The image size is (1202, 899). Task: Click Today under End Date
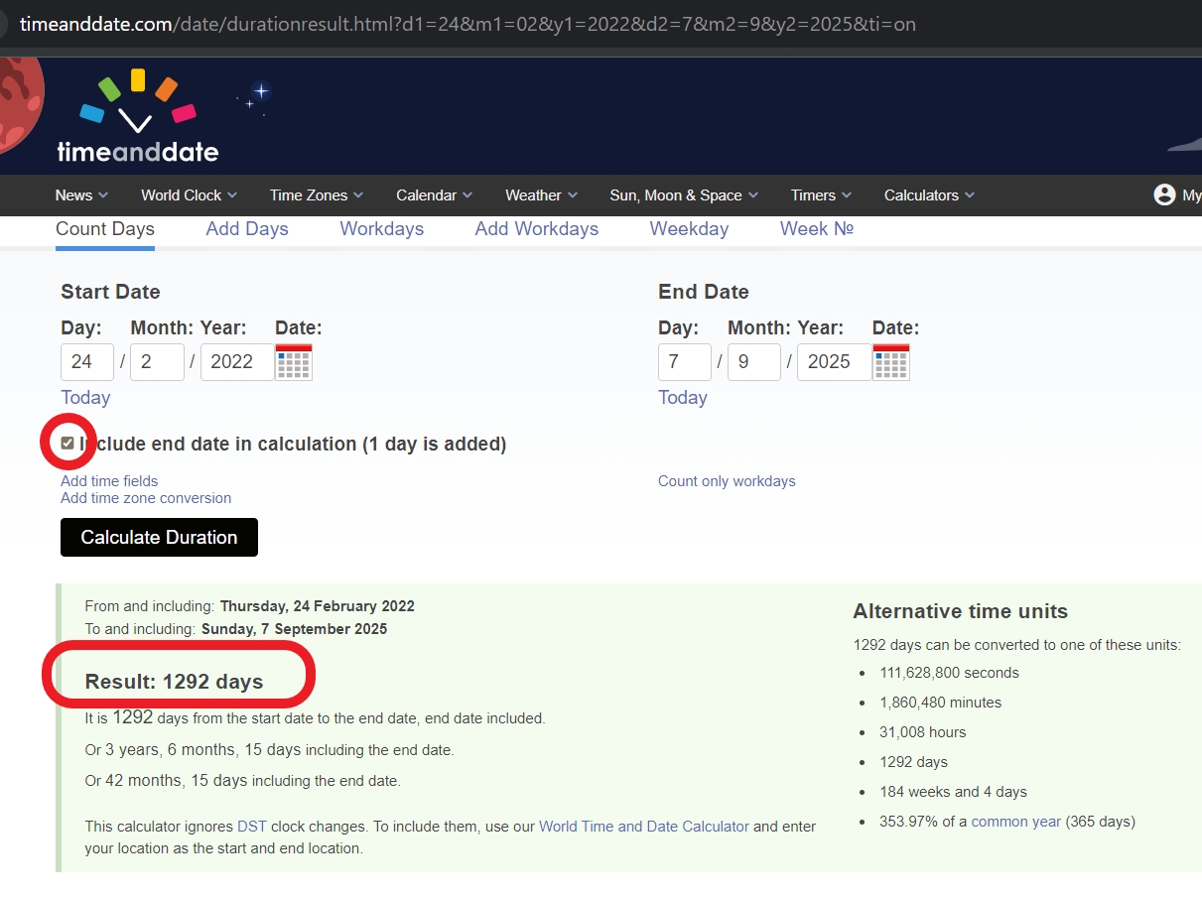[x=683, y=398]
